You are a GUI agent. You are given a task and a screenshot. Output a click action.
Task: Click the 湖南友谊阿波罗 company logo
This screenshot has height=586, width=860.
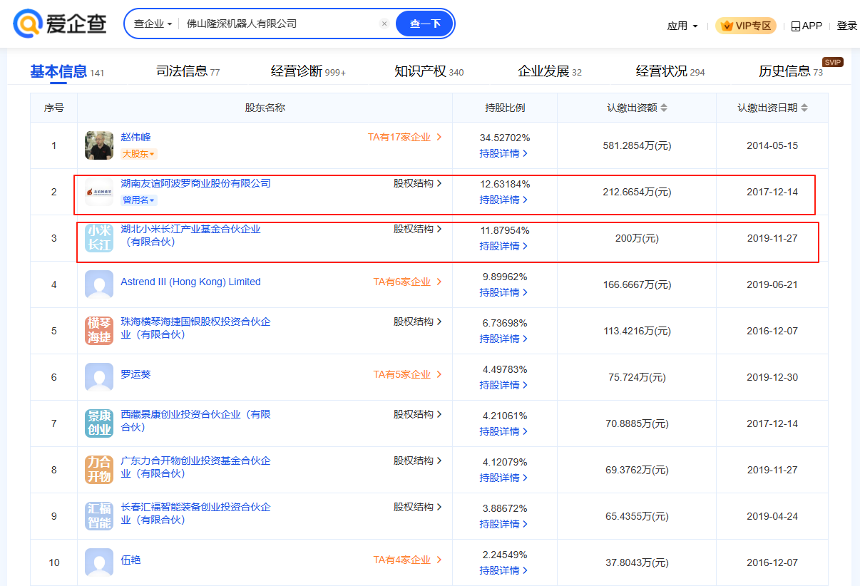tap(99, 192)
